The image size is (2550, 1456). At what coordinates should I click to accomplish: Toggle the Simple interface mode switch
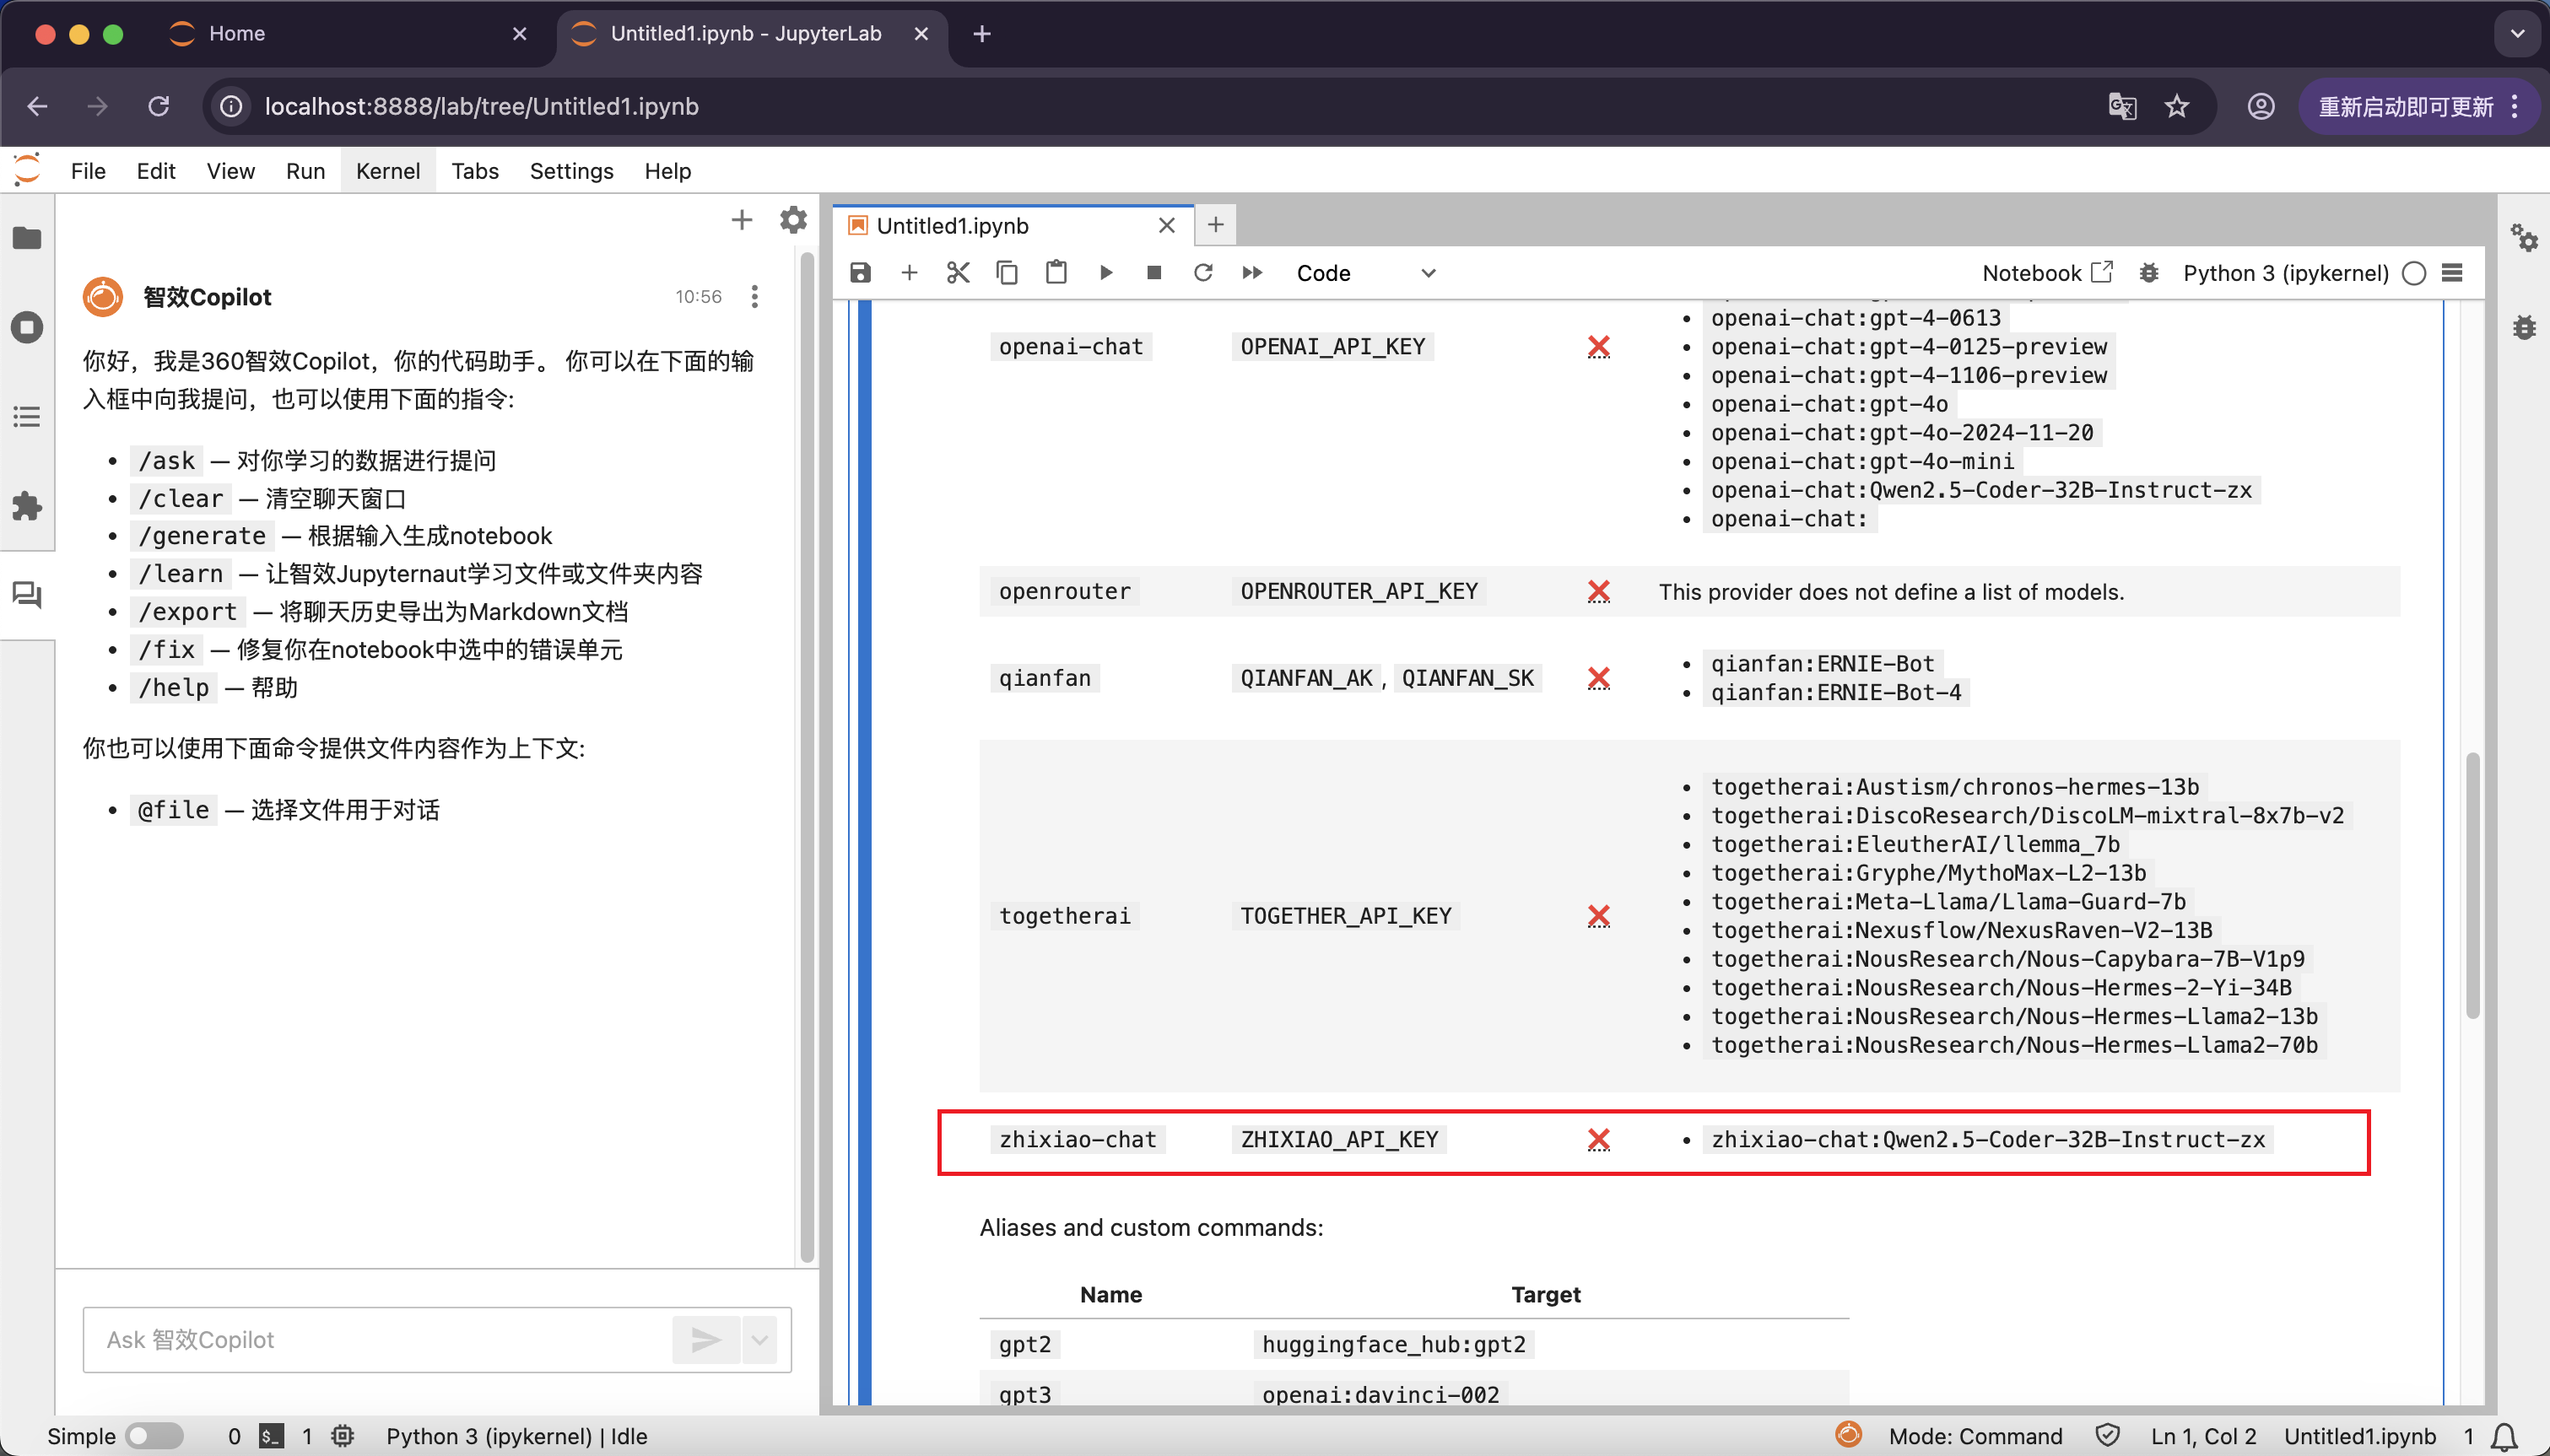pos(155,1436)
